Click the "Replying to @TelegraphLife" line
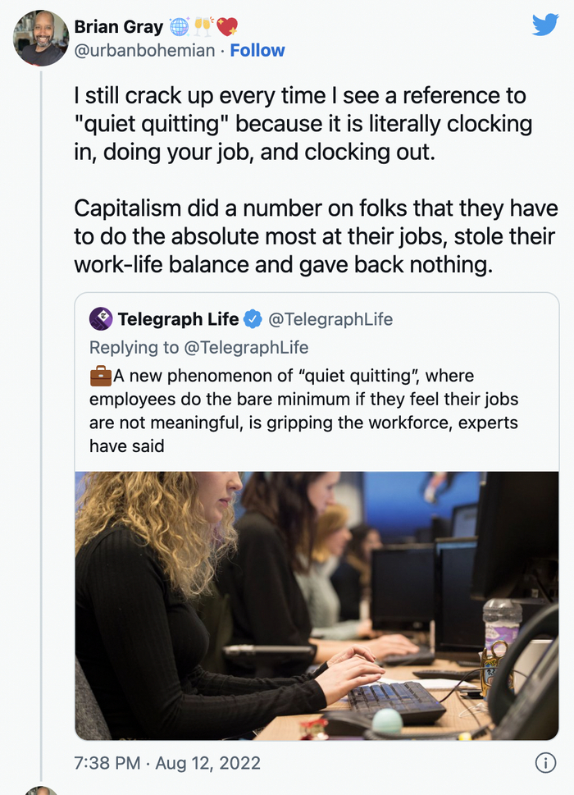 click(x=198, y=347)
